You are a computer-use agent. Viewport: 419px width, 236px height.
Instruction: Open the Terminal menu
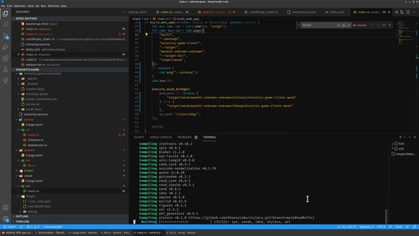[x=53, y=6]
